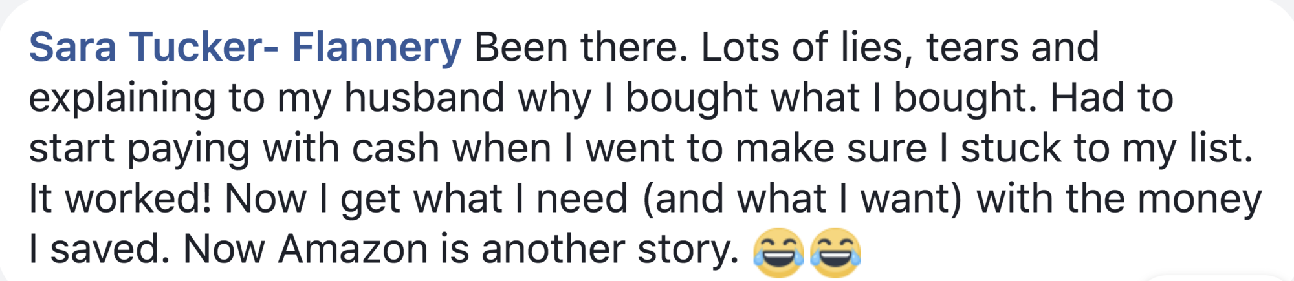Open Sara Tucker- Flannery's profile link

(245, 48)
